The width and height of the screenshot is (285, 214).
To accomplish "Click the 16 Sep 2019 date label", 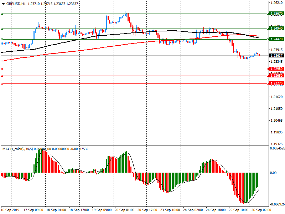I will click(x=10, y=210).
